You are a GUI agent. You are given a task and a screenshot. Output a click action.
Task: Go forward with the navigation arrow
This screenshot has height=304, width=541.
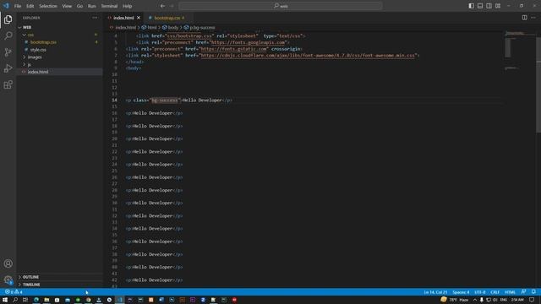click(x=172, y=6)
